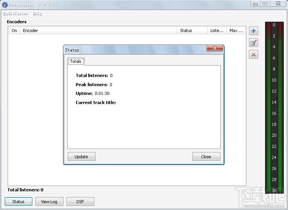Image resolution: width=288 pixels, height=210 pixels.
Task: Click the Peak listeners label
Action: point(92,85)
